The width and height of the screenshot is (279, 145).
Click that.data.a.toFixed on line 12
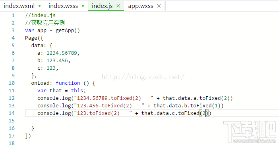192,98
